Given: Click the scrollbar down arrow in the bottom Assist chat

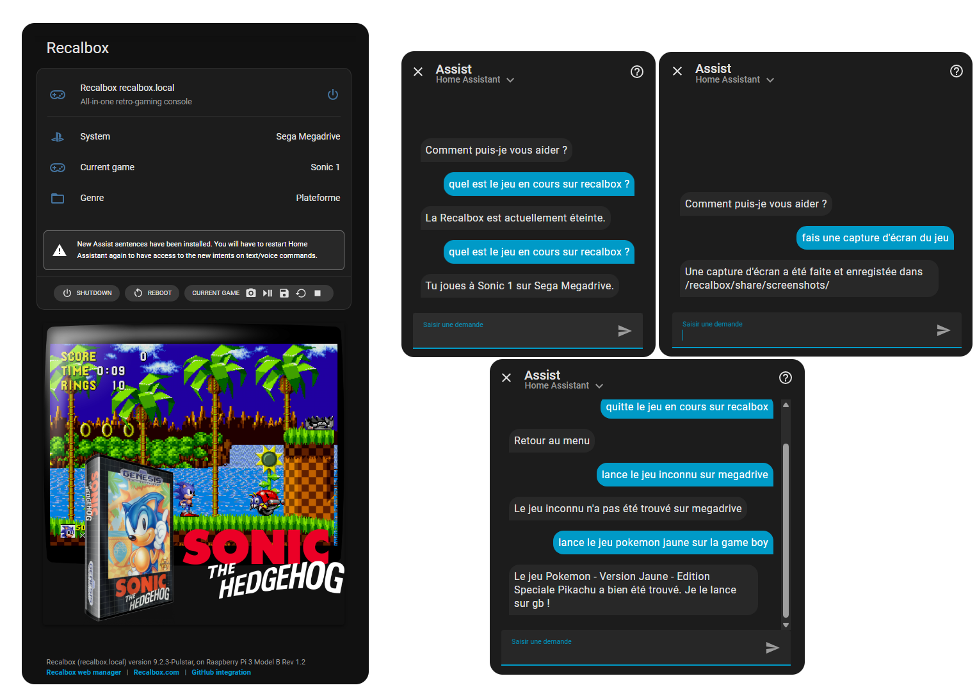Looking at the screenshot, I should point(786,625).
